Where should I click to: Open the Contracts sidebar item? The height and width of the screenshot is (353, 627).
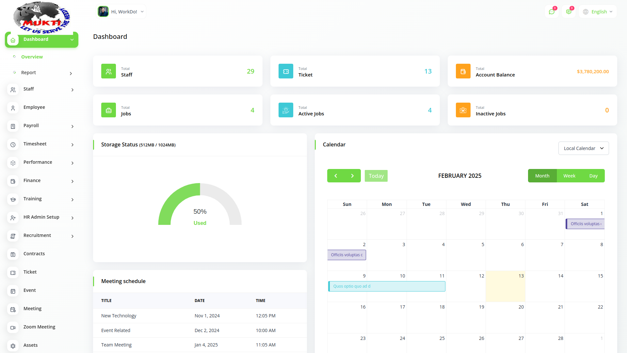click(34, 254)
